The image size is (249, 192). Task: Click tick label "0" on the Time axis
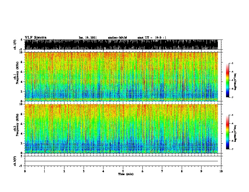click(x=25, y=171)
